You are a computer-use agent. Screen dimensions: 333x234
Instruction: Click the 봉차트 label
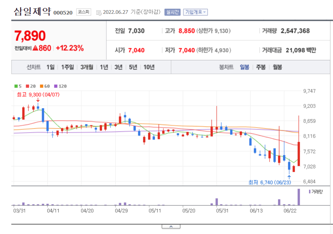click(x=226, y=67)
